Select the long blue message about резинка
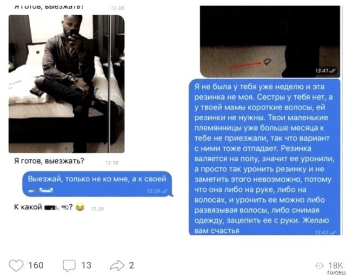Image resolution: width=346 pixels, height=275 pixels. [x=264, y=157]
